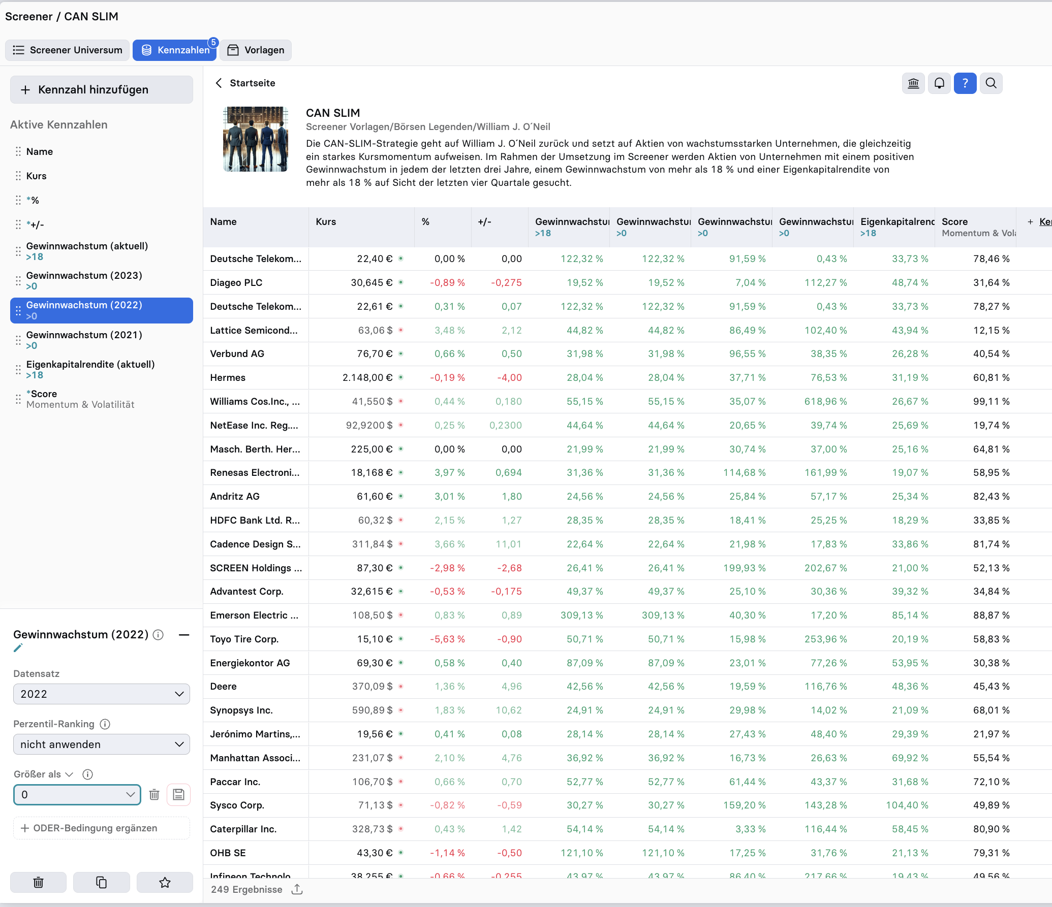Click the star favorite button
Viewport: 1052px width, 907px height.
pos(165,883)
